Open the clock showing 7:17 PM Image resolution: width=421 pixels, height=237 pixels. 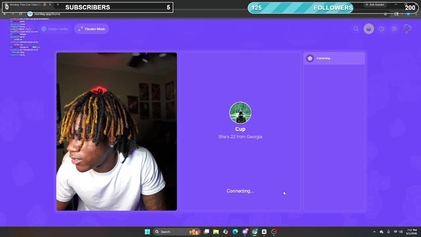412,232
